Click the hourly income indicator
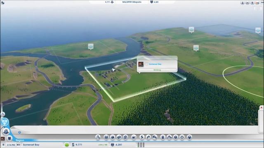Screen dimensions: 264x148 click(103, 145)
